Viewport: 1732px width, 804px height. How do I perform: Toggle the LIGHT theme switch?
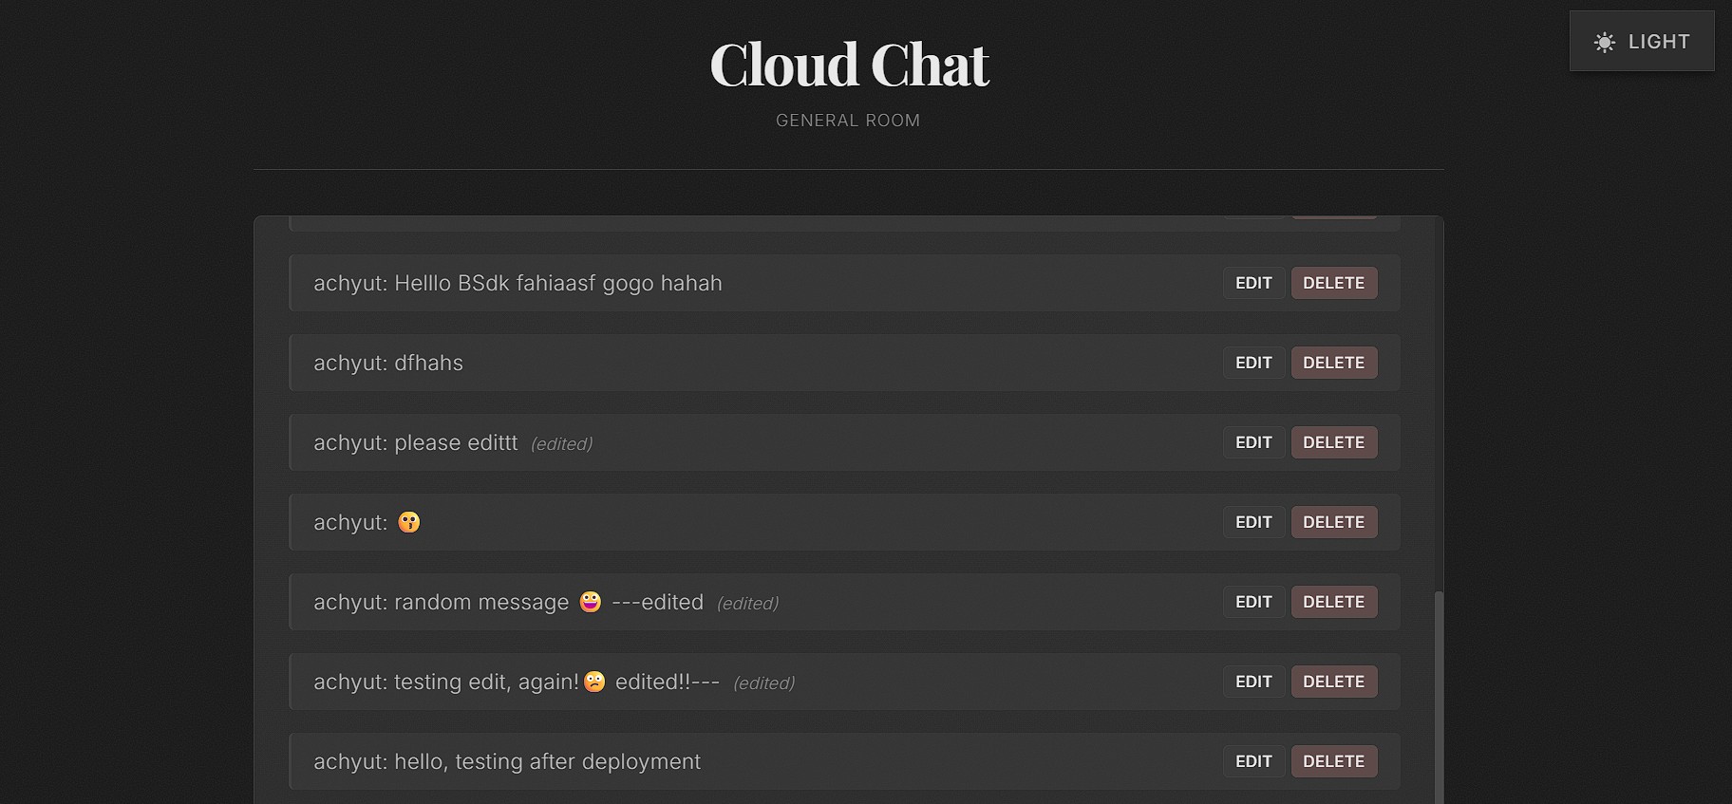point(1642,41)
